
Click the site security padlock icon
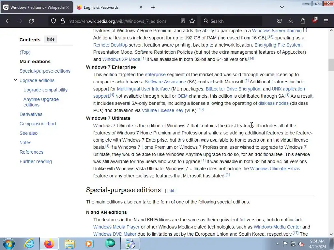(62, 21)
